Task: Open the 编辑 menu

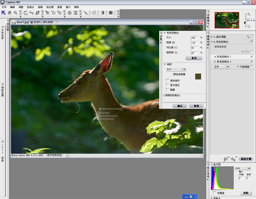Action: tap(12, 7)
